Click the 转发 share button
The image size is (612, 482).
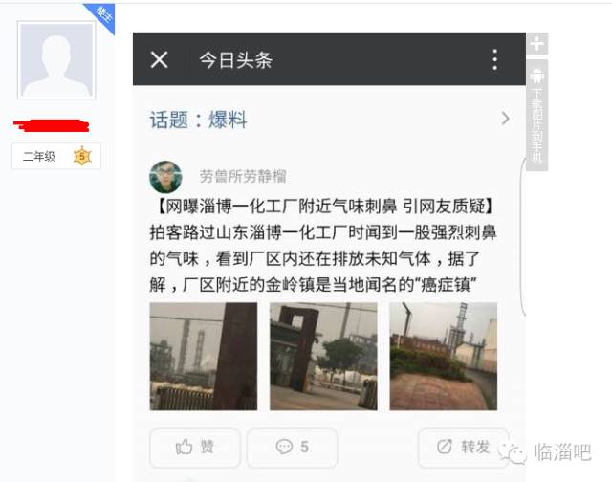(x=463, y=448)
